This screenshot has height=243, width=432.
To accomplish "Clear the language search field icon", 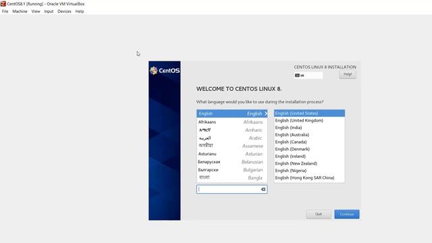I will click(x=263, y=189).
